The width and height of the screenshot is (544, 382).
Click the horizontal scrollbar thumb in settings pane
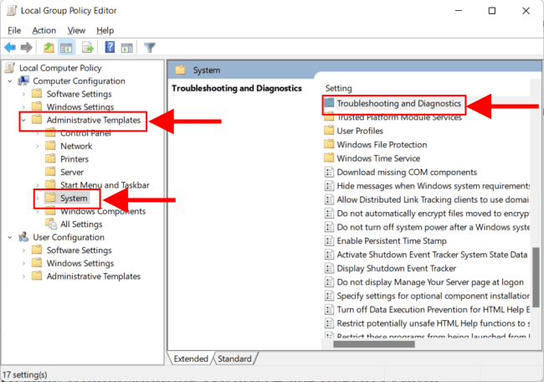point(374,344)
